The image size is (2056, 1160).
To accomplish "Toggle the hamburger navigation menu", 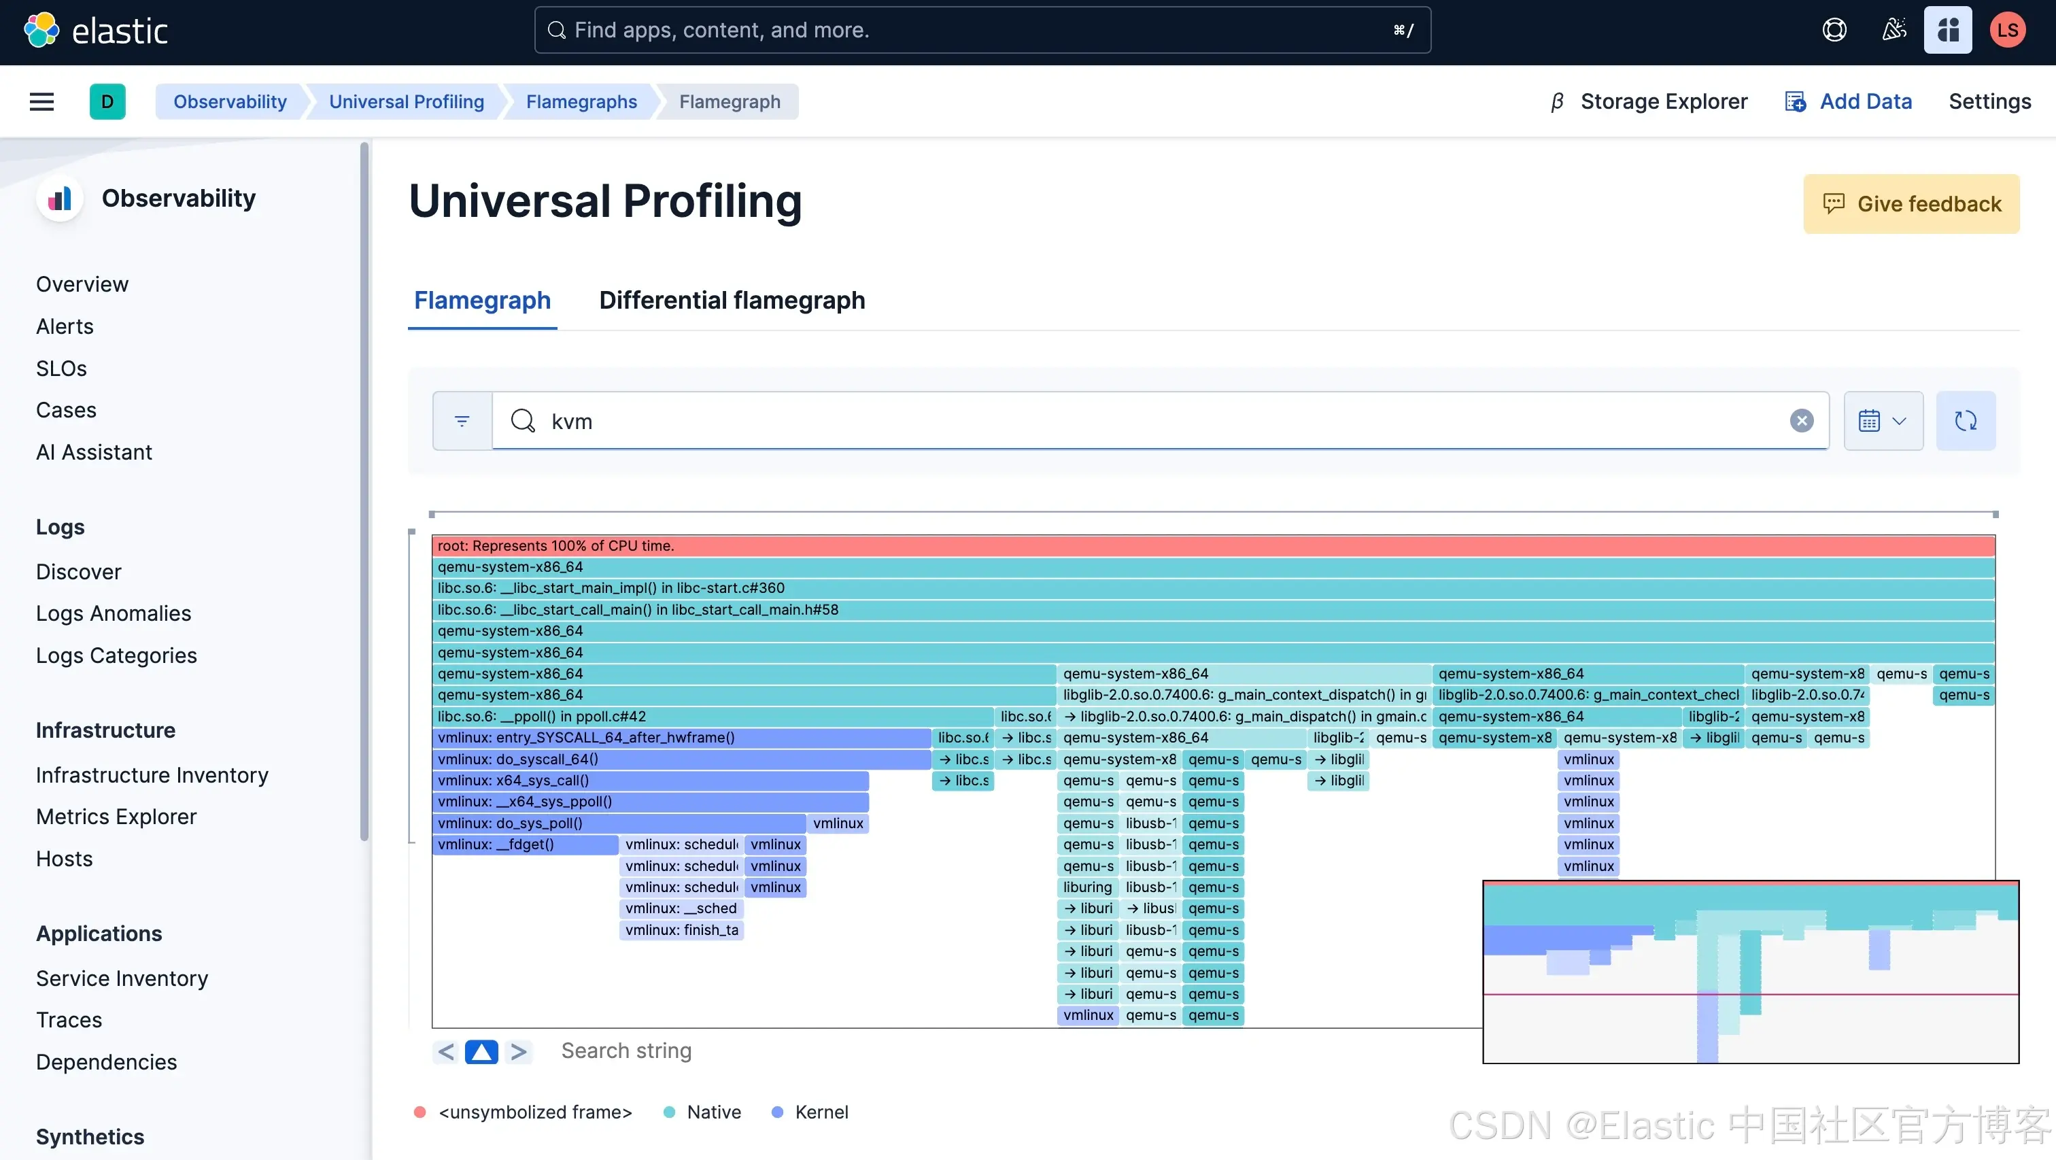I will [41, 101].
